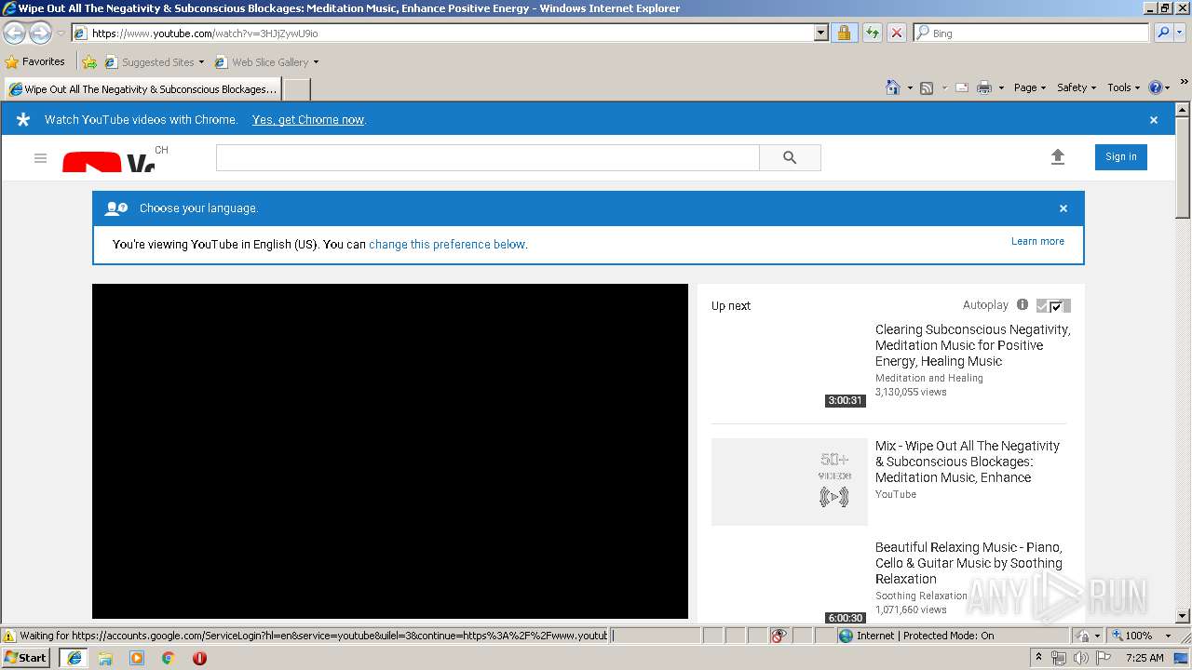Click the IE Back navigation button
Image resolution: width=1192 pixels, height=670 pixels.
click(x=14, y=33)
